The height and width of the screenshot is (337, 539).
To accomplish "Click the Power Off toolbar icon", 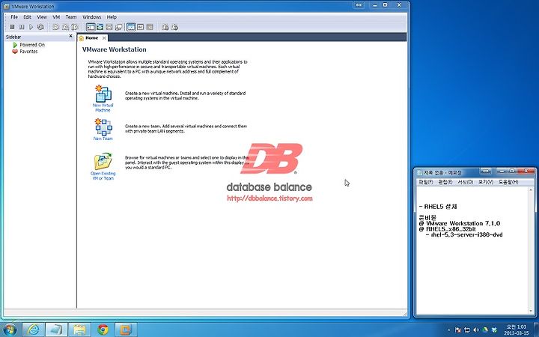I will tap(12, 27).
